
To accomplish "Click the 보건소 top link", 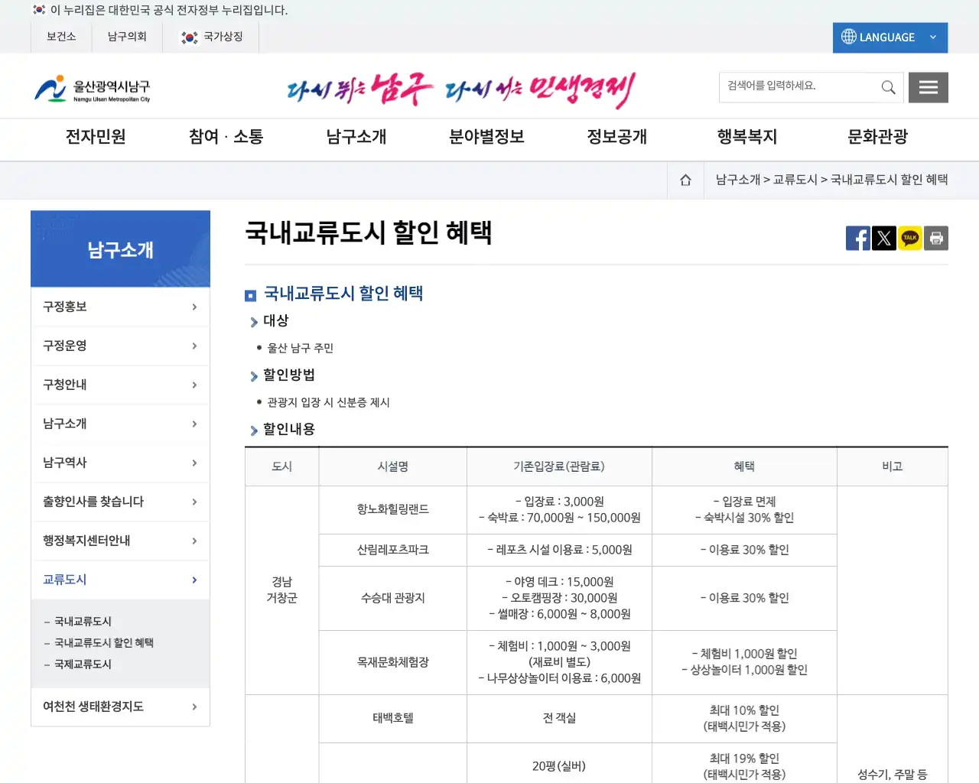I will click(x=61, y=37).
